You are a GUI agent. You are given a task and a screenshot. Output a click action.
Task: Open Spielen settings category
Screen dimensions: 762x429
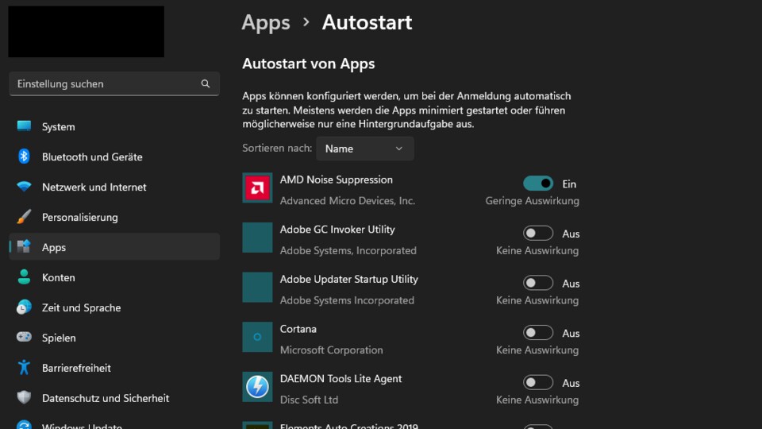point(114,338)
